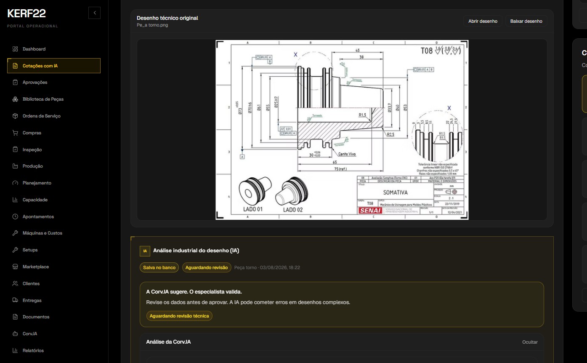This screenshot has width=587, height=363.
Task: Click the Capacidade bar chart icon
Action: pyautogui.click(x=15, y=200)
